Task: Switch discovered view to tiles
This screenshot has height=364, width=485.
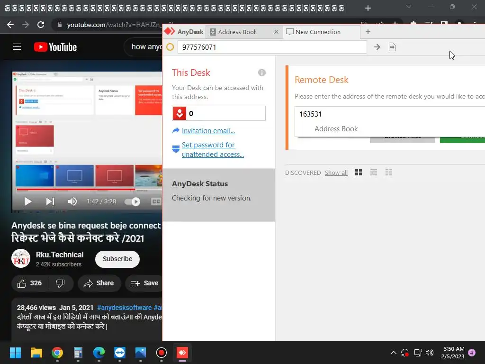Action: [x=359, y=172]
